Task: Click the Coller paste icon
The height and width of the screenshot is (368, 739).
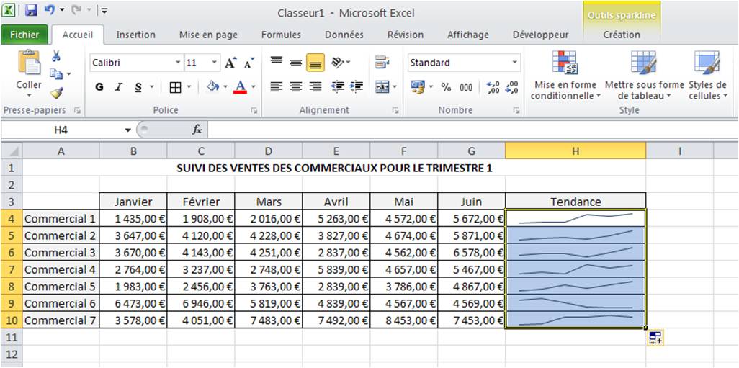Action: point(29,63)
